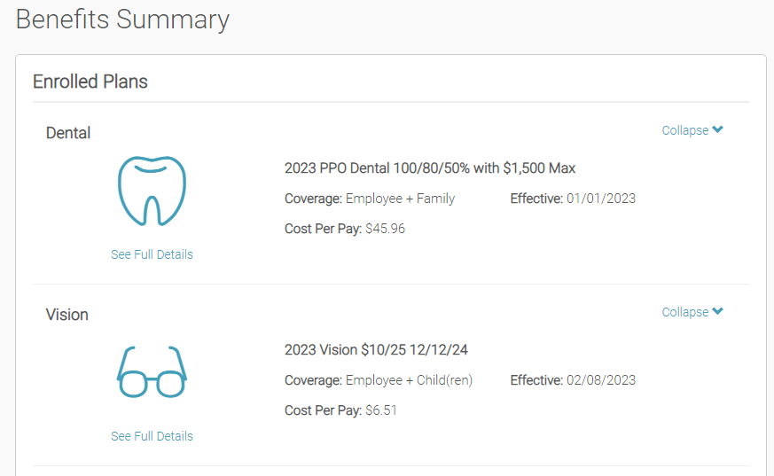Click the Benefits Summary page title

[122, 20]
